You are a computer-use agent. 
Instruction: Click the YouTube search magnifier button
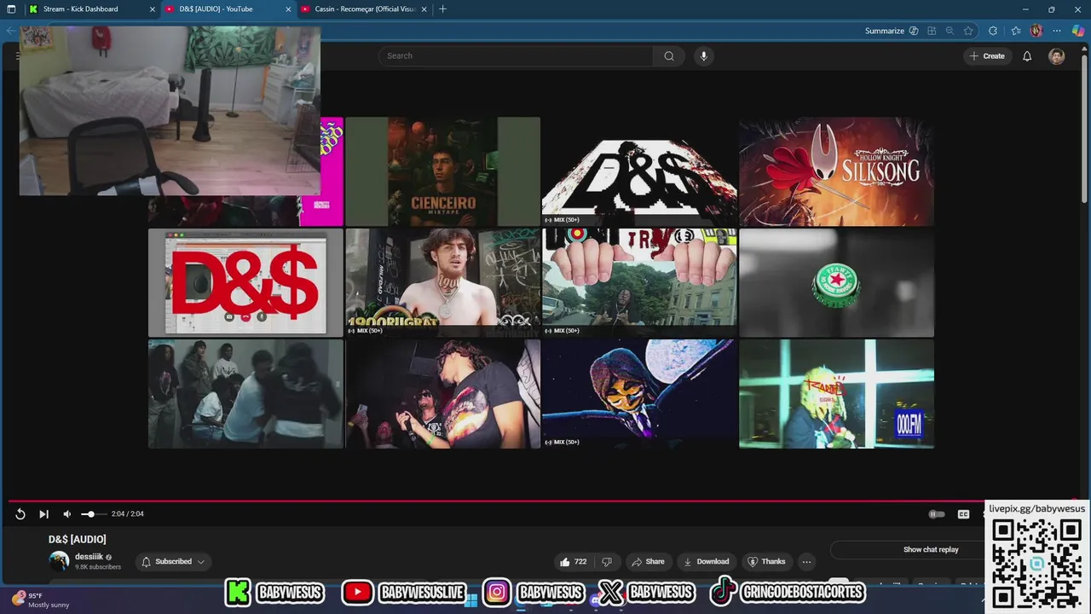pyautogui.click(x=669, y=56)
